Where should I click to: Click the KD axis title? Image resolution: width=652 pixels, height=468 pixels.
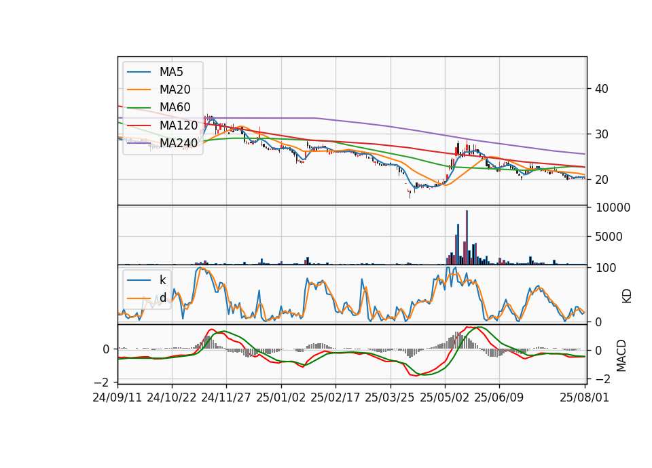click(x=627, y=296)
